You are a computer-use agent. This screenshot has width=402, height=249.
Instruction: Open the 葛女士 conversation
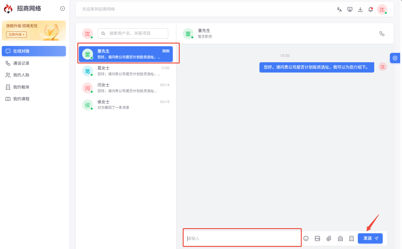click(126, 71)
